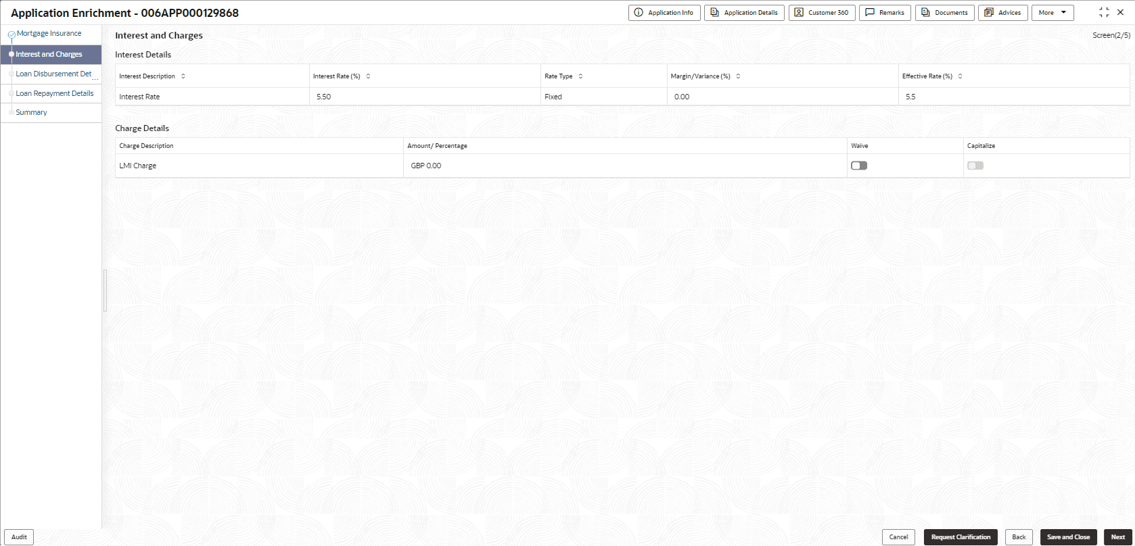1135x546 pixels.
Task: Open the Remarks panel
Action: [x=885, y=13]
